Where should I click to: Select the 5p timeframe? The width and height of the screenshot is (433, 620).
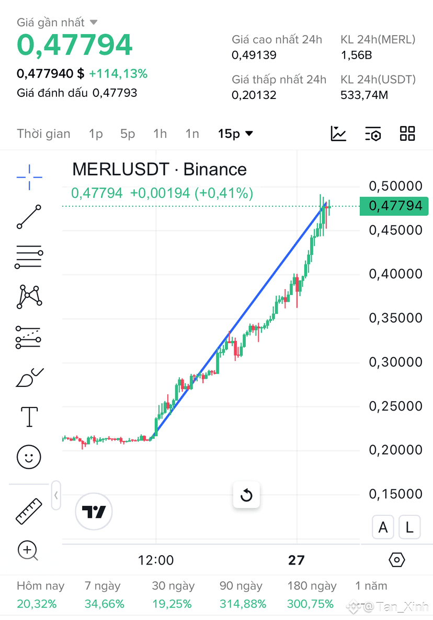coord(128,134)
